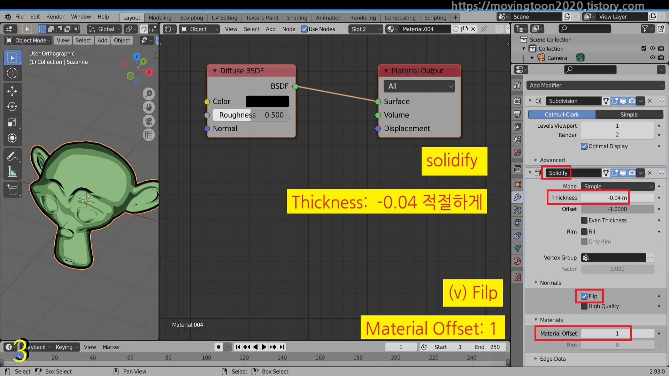Toggle camera view icon in viewport
Image resolution: width=669 pixels, height=376 pixels.
pyautogui.click(x=149, y=121)
